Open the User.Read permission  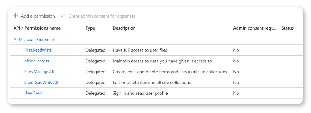(33, 93)
